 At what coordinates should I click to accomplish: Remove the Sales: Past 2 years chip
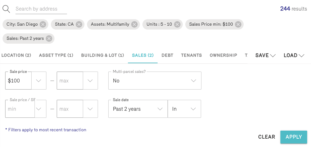(49, 39)
